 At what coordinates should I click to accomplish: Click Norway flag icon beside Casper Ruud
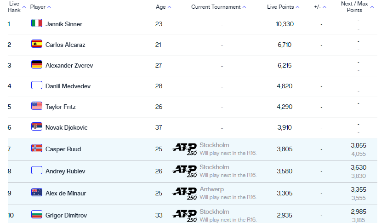coord(37,148)
